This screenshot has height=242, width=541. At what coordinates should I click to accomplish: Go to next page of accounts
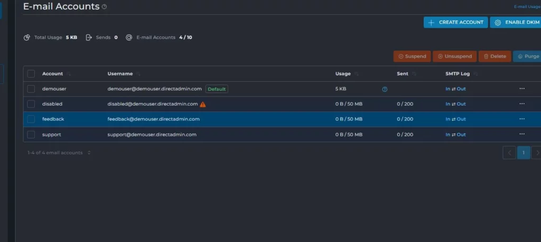[x=537, y=153]
